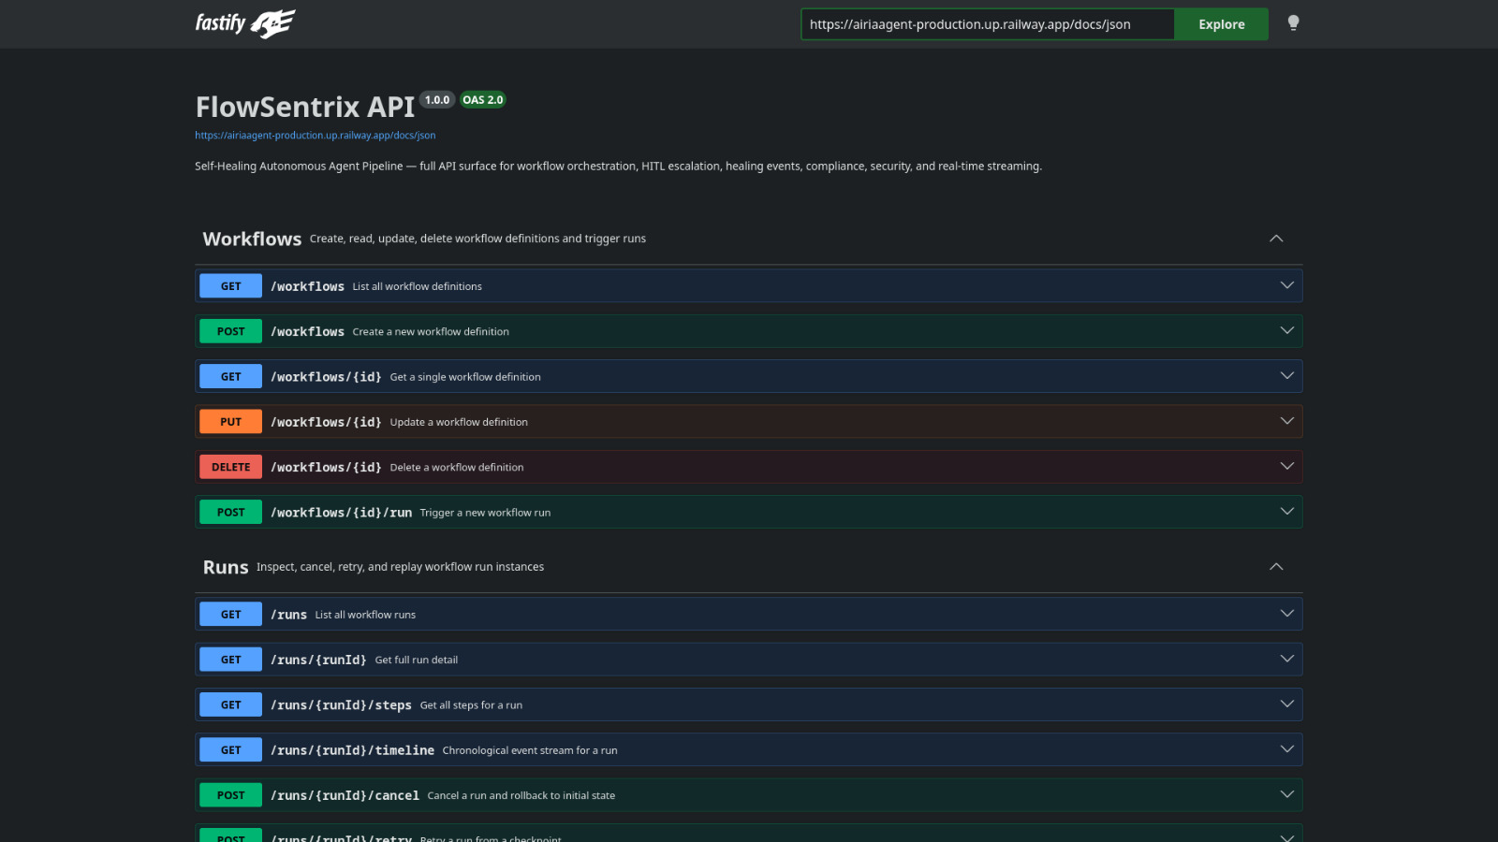1498x842 pixels.
Task: Click 'Create, read, update, delete' Workflows description
Action: point(477,239)
